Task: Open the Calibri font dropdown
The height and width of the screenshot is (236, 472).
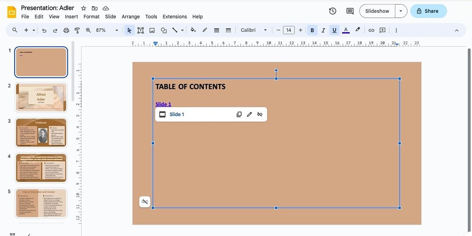Action: 265,30
